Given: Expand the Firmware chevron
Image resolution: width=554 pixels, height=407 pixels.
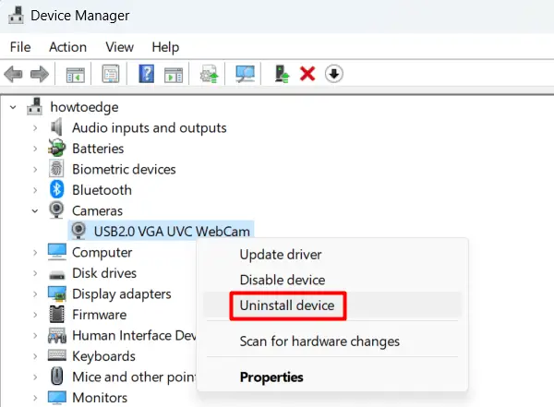Looking at the screenshot, I should (x=35, y=315).
